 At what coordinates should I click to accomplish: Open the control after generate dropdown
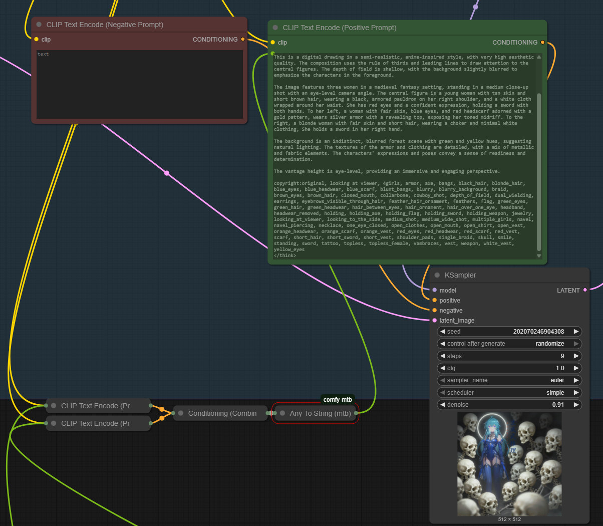pyautogui.click(x=509, y=344)
